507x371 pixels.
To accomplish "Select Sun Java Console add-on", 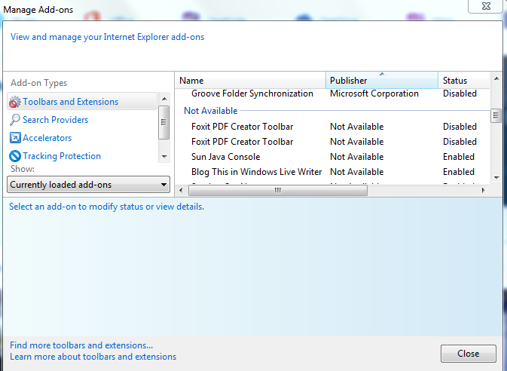I will [x=226, y=157].
